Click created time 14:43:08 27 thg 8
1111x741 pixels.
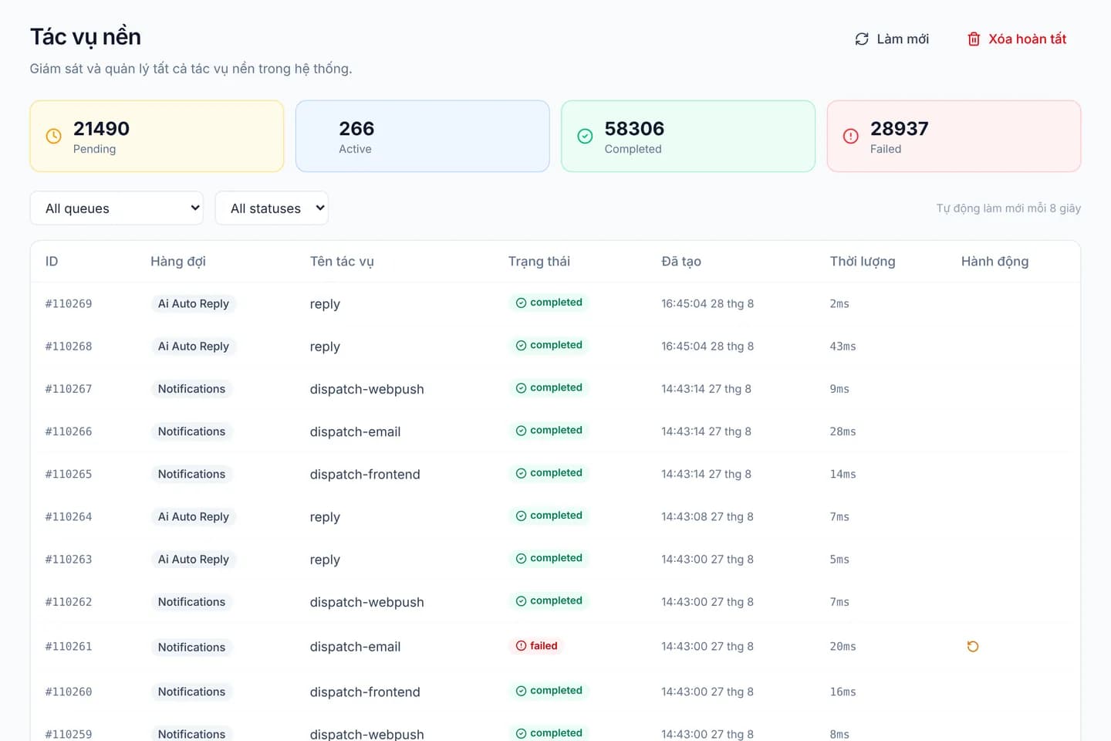tap(707, 517)
